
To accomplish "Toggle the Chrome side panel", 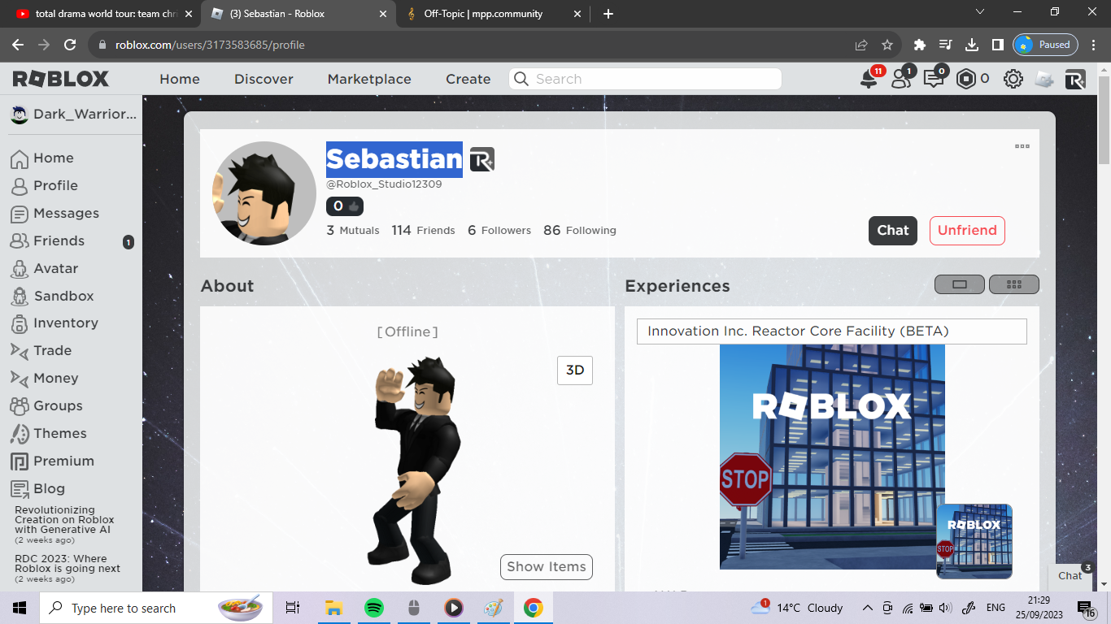I will pyautogui.click(x=997, y=45).
